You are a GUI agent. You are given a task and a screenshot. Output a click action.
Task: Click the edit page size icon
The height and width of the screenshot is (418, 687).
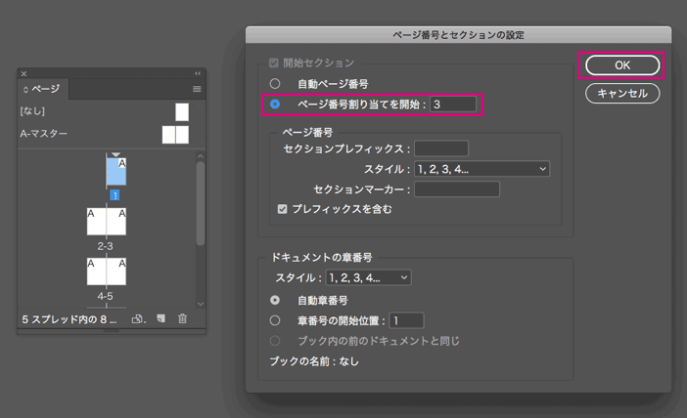click(x=138, y=318)
